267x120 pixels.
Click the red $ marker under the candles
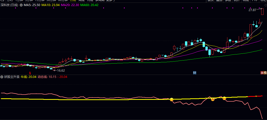[x=30, y=73]
